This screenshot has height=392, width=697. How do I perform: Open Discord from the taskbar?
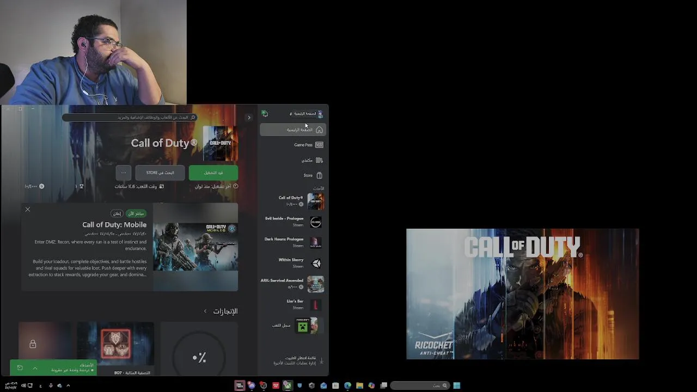(x=251, y=385)
